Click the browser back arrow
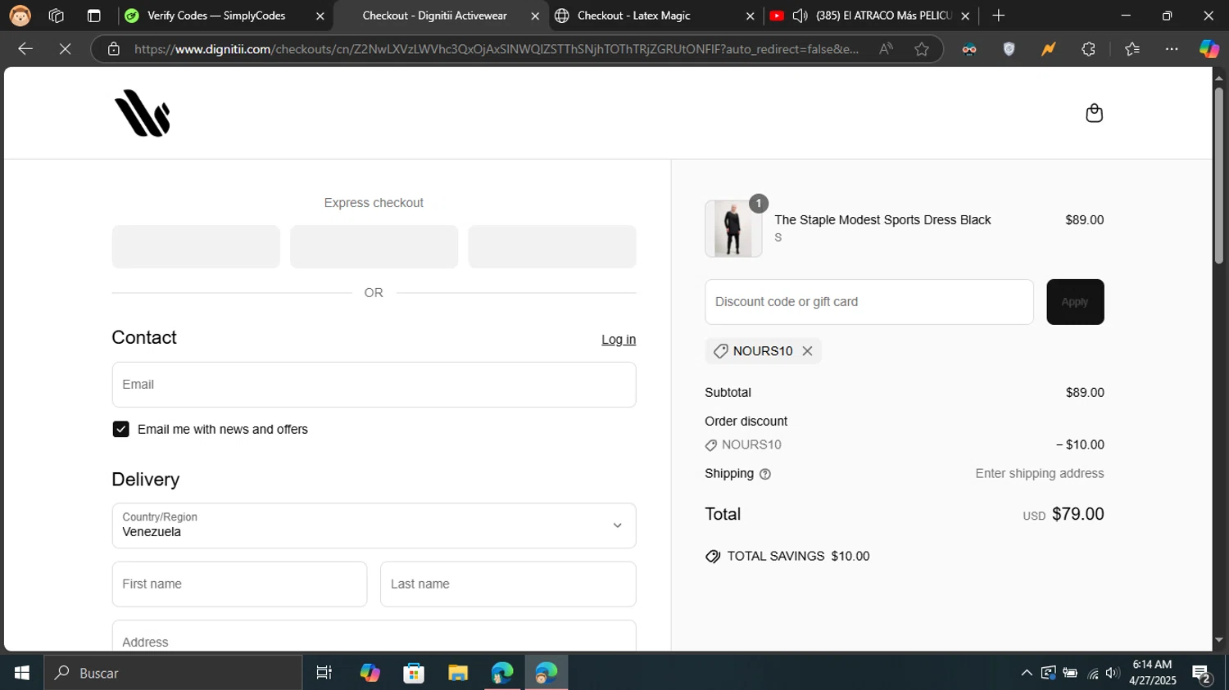The image size is (1229, 690). coord(25,49)
